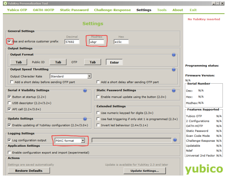Enable configuration export and import checkbox
The height and width of the screenshot is (178, 227).
(x=9, y=152)
